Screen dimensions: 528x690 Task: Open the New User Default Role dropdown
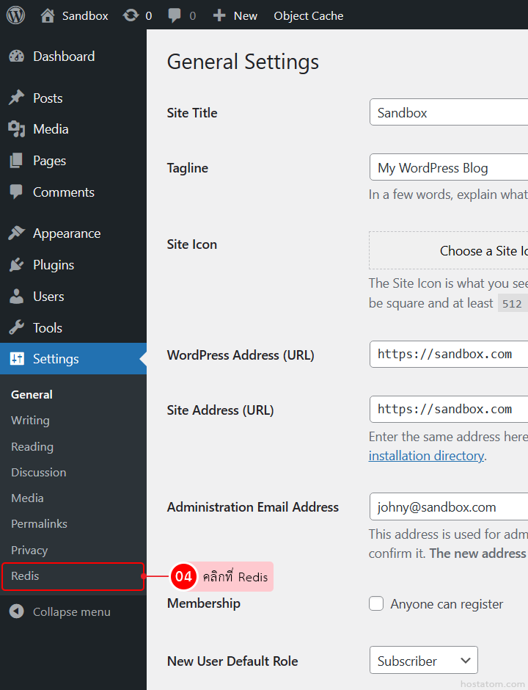(423, 661)
